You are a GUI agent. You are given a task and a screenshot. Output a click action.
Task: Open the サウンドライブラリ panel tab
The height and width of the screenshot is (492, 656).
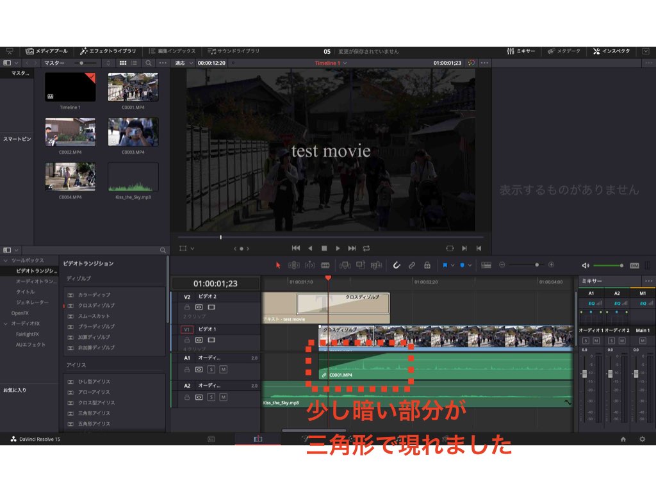point(233,51)
